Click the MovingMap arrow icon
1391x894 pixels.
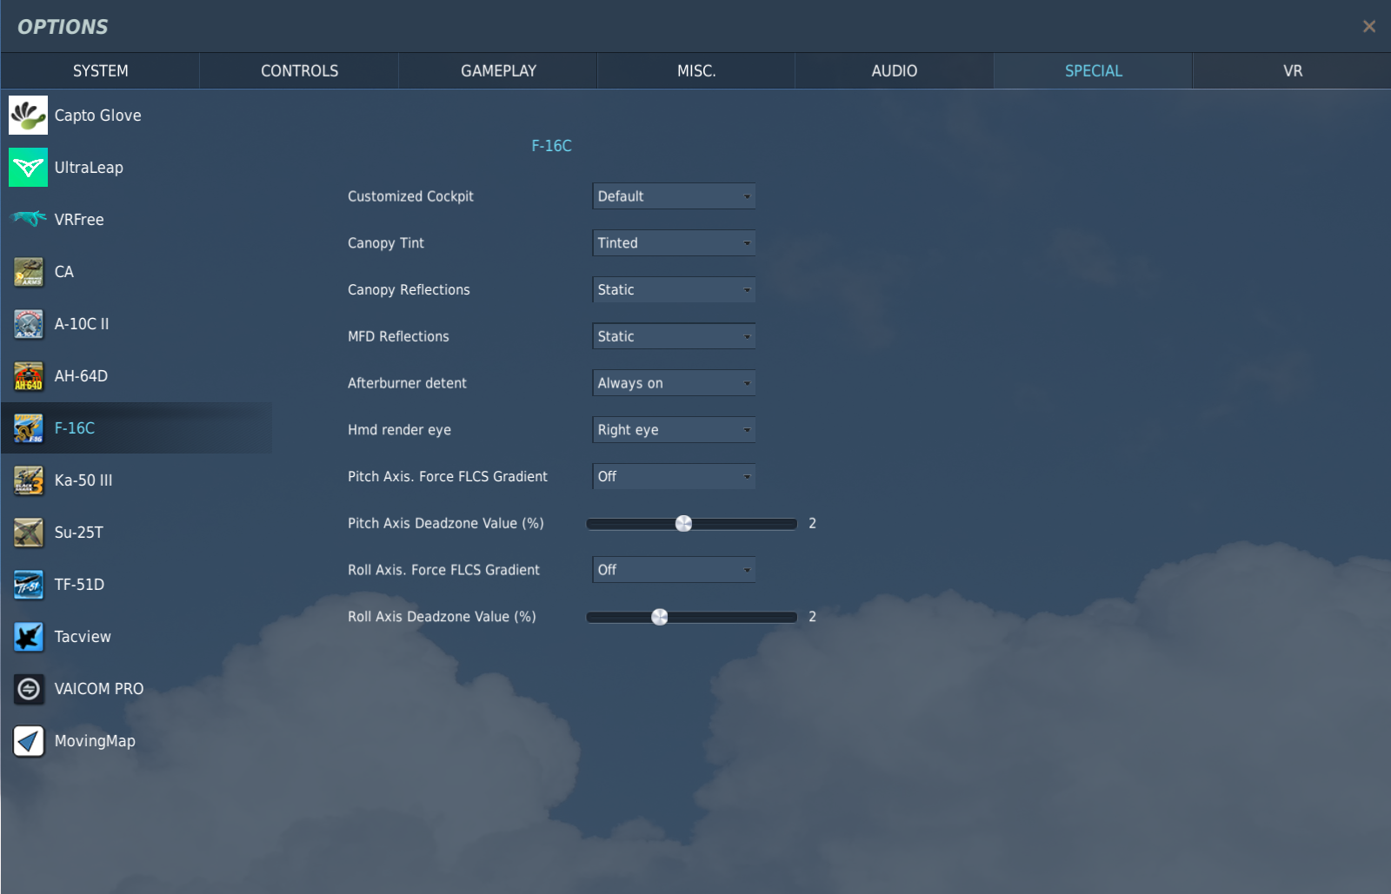(x=28, y=740)
